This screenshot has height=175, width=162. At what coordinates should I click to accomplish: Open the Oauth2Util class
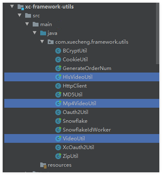click(76, 112)
